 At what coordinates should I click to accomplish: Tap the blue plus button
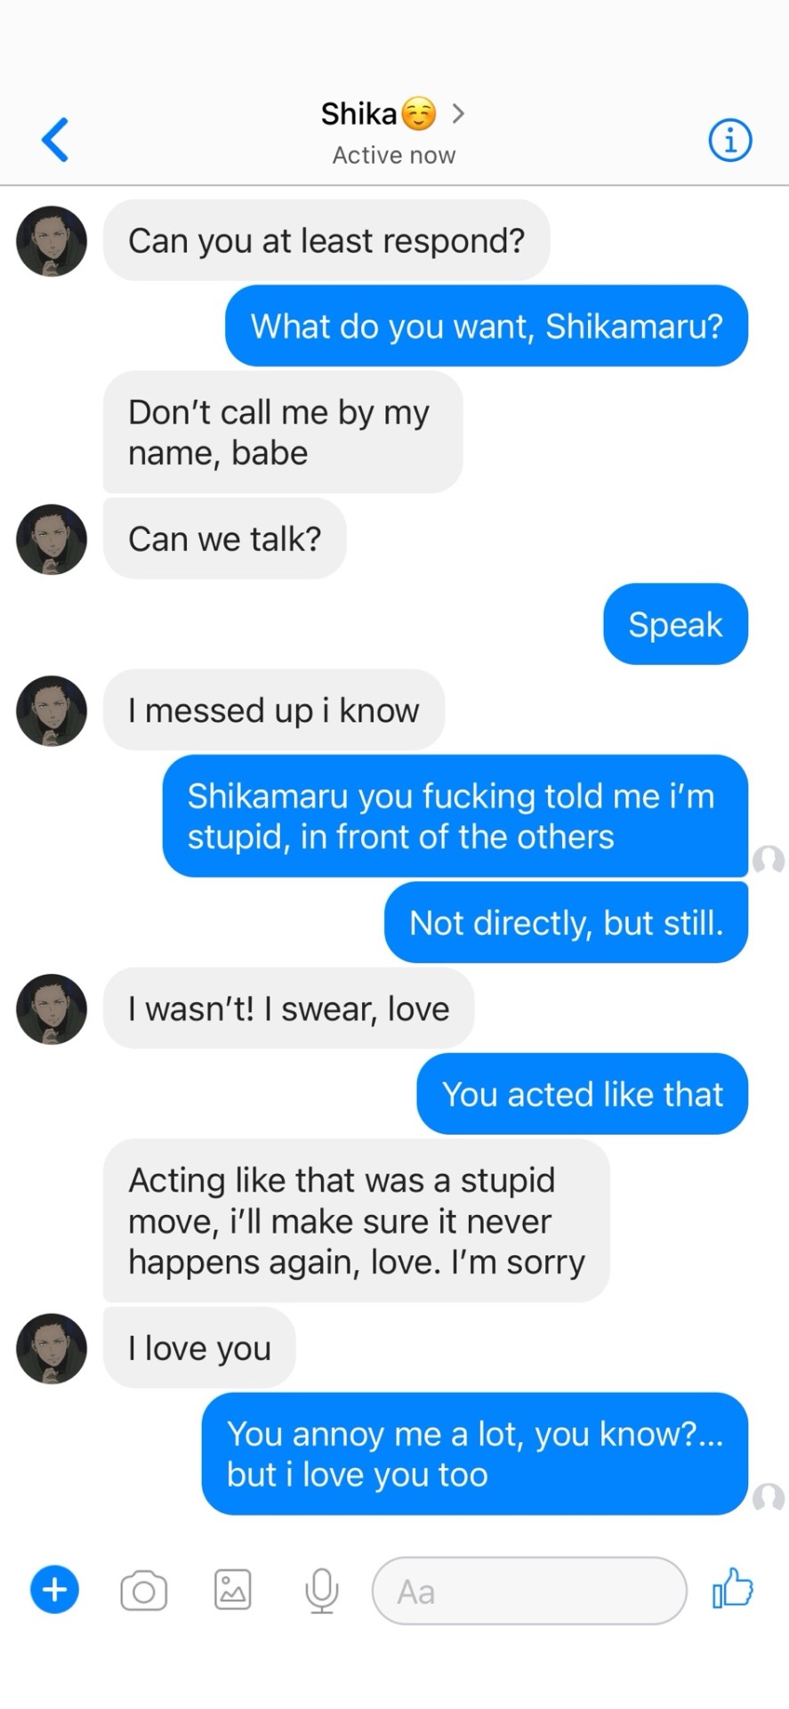[x=55, y=1589]
